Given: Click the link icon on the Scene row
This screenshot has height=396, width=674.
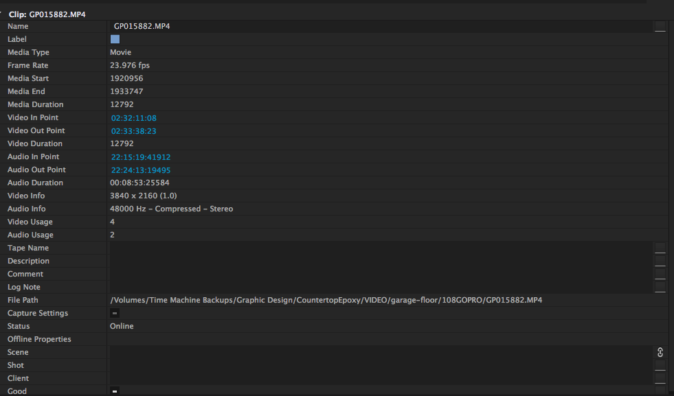Looking at the screenshot, I should tap(660, 352).
